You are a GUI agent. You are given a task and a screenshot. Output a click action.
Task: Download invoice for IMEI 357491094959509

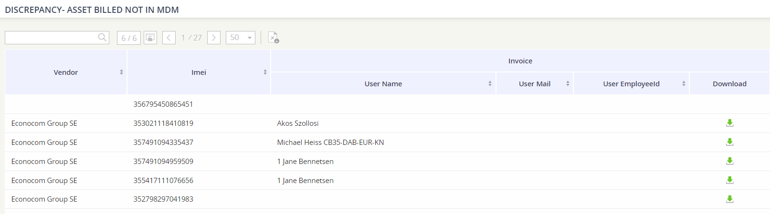729,161
